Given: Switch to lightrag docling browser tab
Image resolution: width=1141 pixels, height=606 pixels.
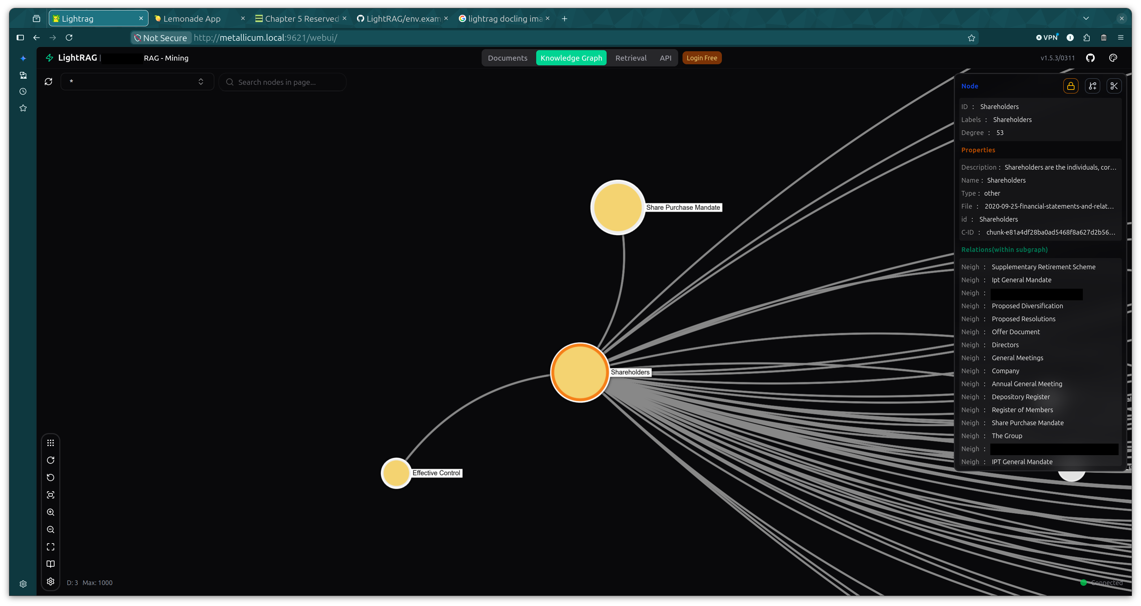Looking at the screenshot, I should [504, 18].
